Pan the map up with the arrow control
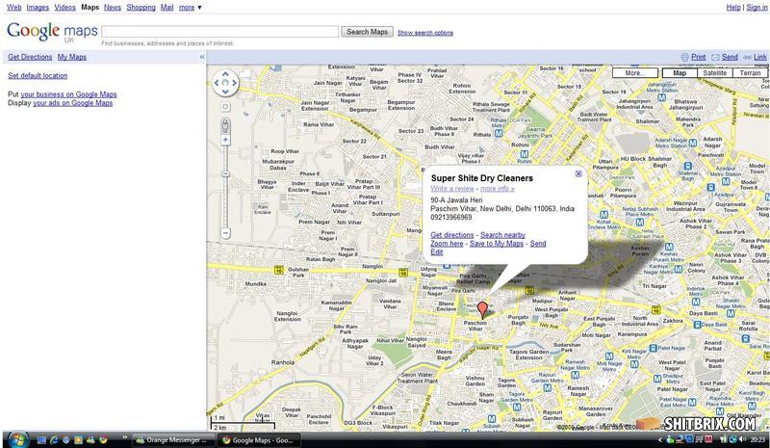The width and height of the screenshot is (770, 448). [x=225, y=74]
